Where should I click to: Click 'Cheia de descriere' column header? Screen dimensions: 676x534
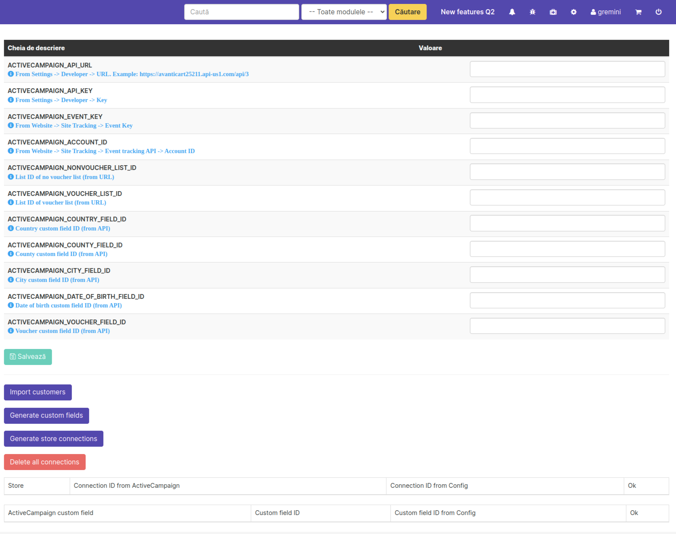click(x=36, y=48)
